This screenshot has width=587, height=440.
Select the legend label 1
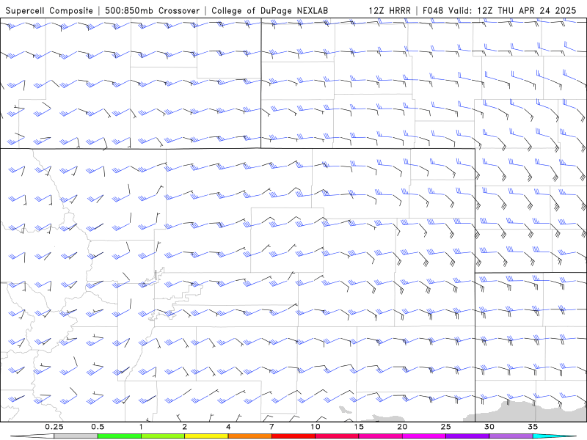click(x=141, y=427)
